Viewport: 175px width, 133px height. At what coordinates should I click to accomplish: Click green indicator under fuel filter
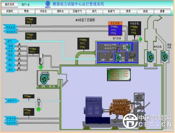[x=41, y=67]
